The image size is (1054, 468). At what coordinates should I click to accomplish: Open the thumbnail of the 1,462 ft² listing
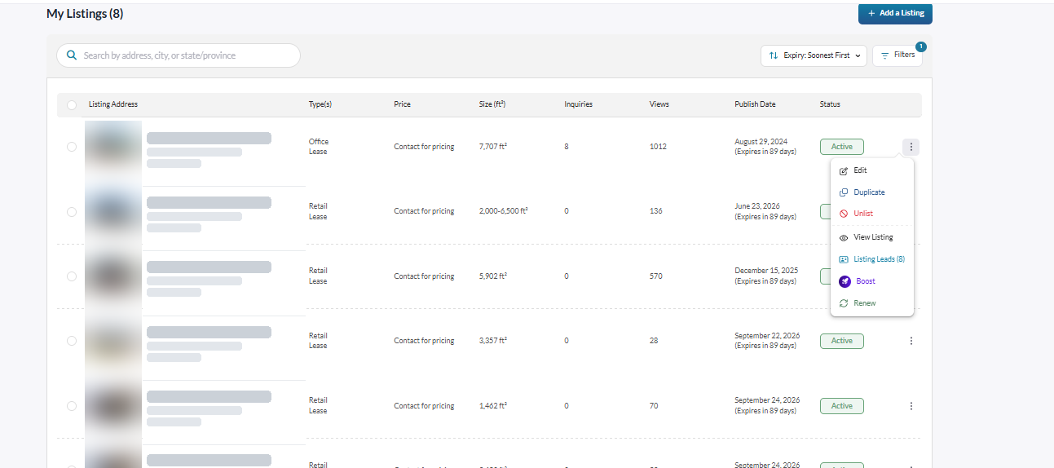113,406
